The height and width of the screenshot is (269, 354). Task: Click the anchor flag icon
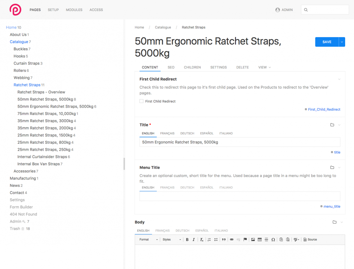(245, 240)
